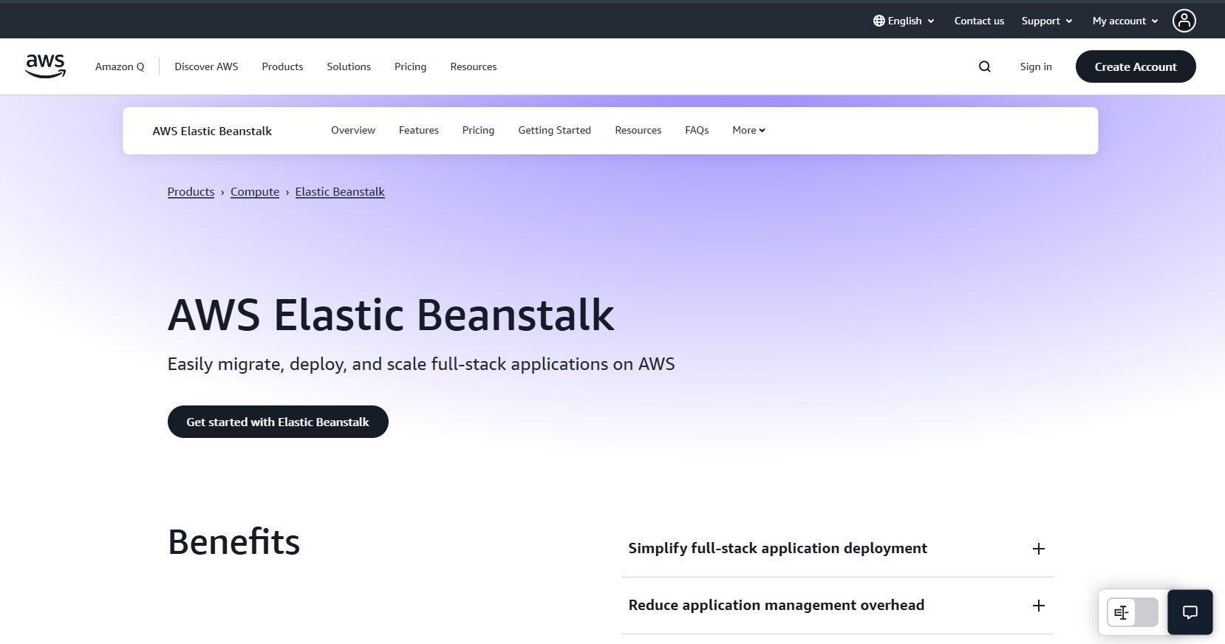
Task: Open the English language dropdown
Action: tap(904, 21)
